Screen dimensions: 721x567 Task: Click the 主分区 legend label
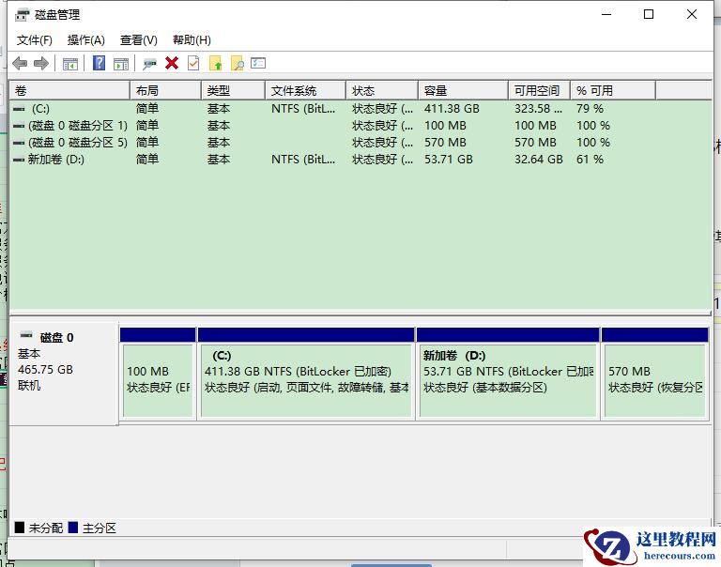coord(100,528)
